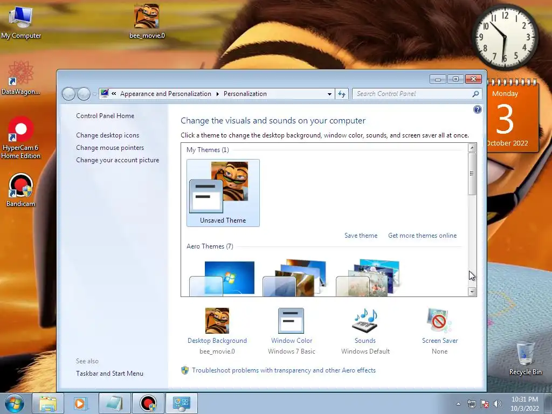Open My Computer desktop icon
This screenshot has height=414, width=552.
click(x=21, y=22)
